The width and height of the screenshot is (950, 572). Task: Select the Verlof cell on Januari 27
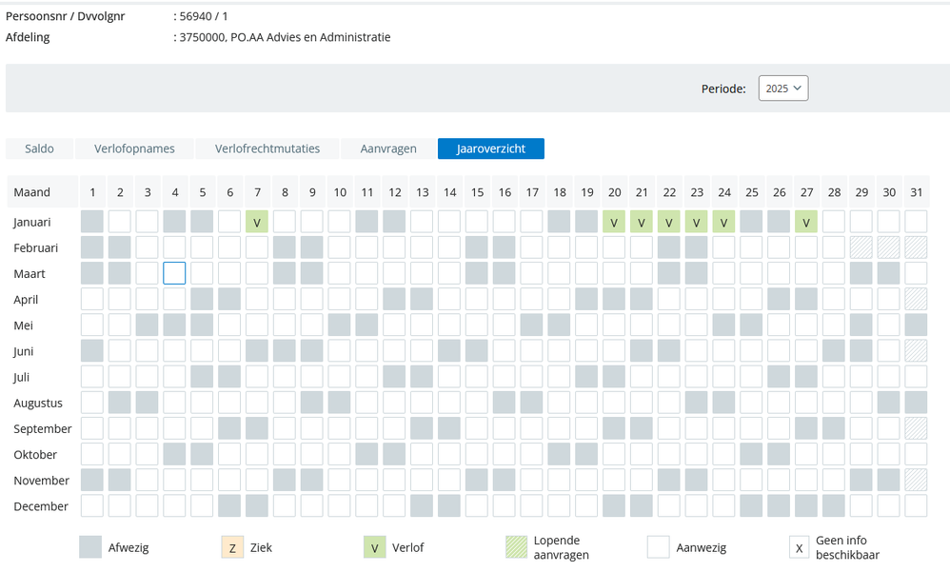pyautogui.click(x=806, y=222)
